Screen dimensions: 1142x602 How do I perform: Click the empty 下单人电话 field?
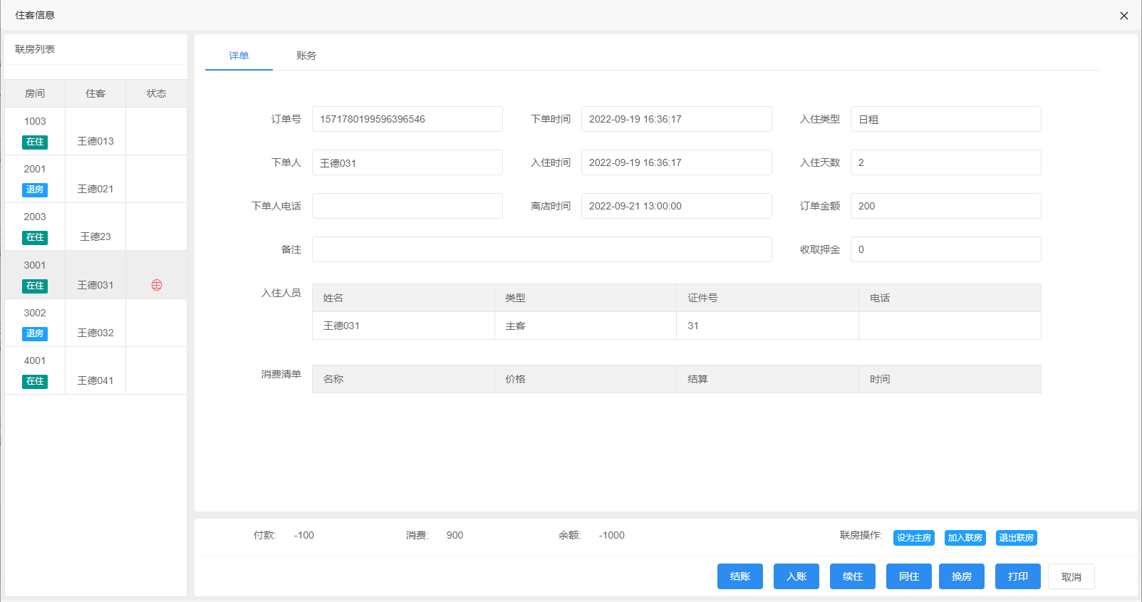(x=408, y=206)
